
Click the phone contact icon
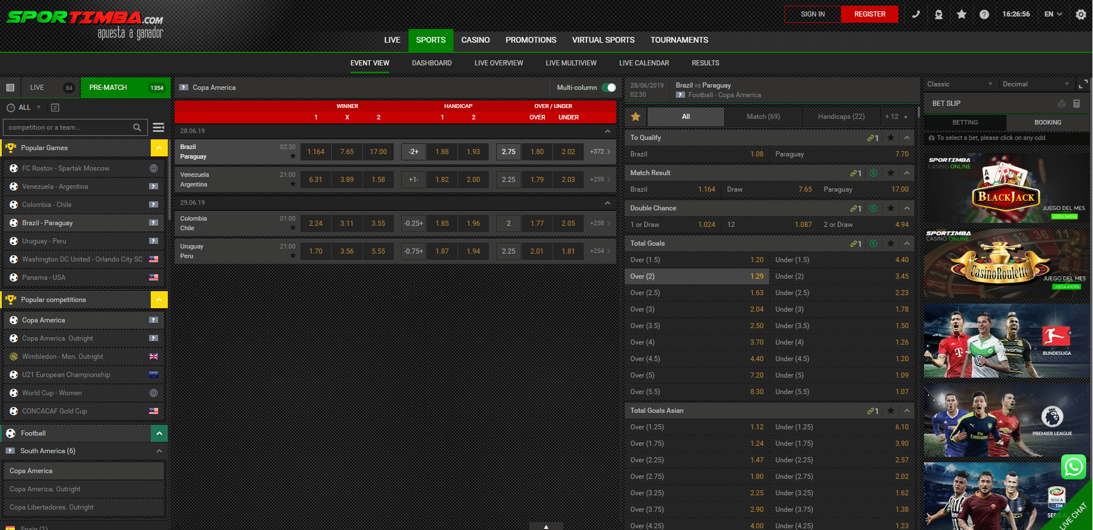tap(915, 14)
